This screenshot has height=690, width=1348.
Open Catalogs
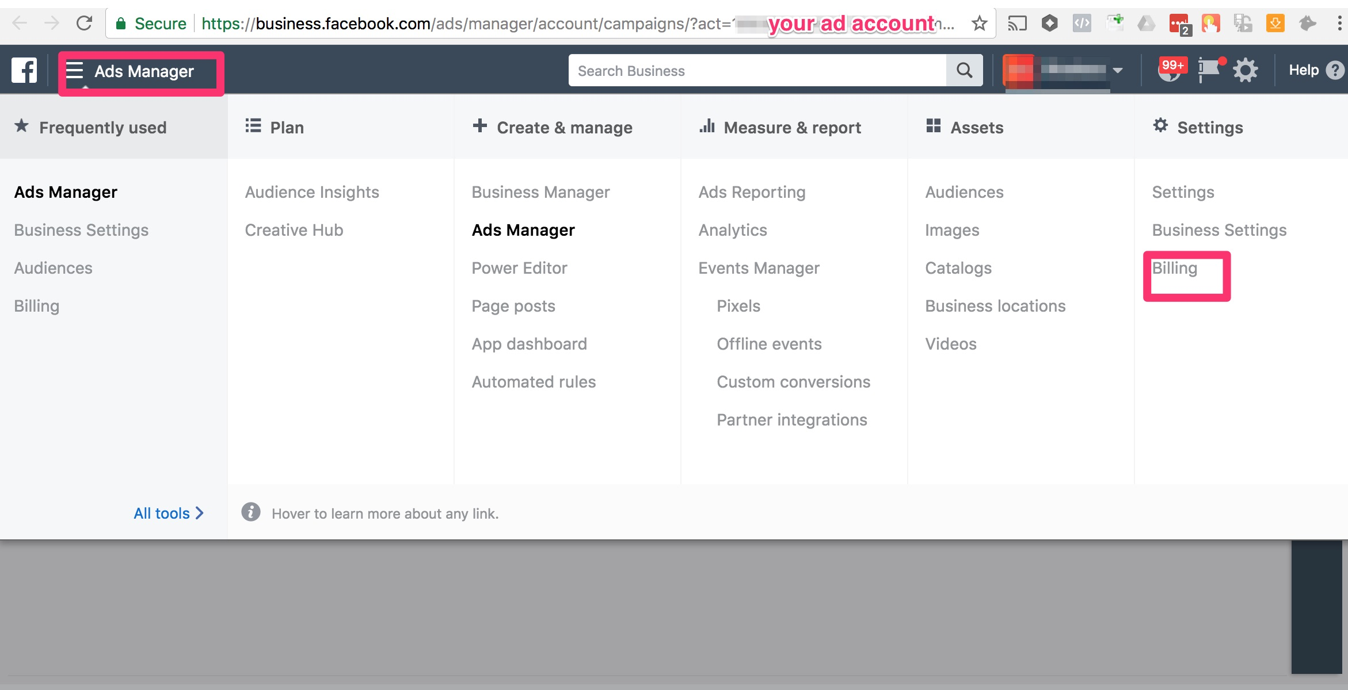[x=958, y=268]
